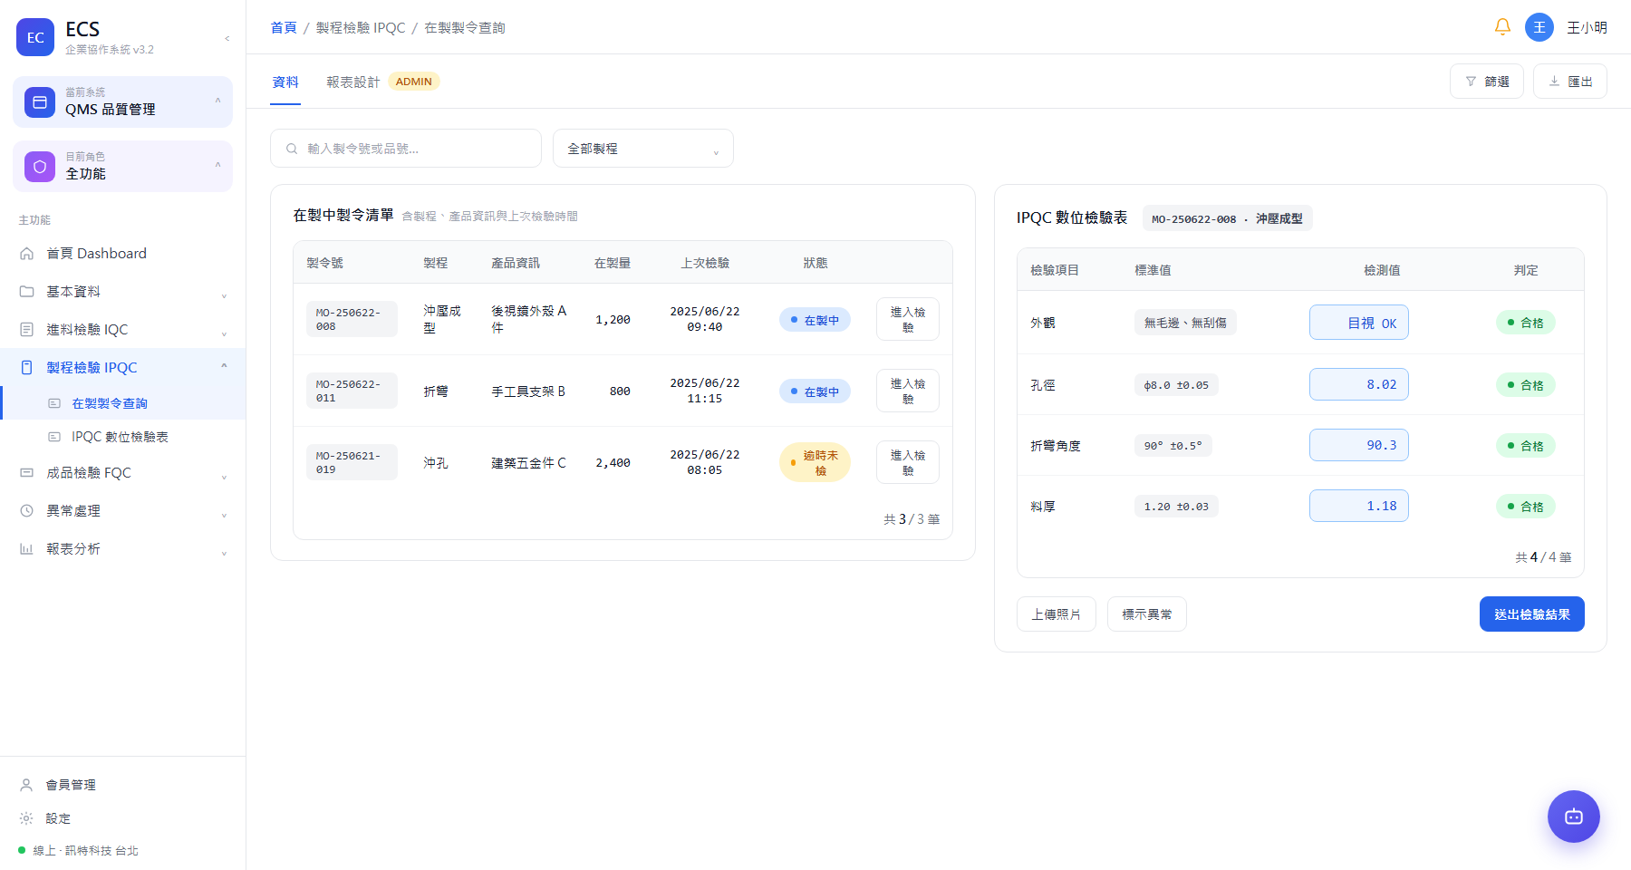Click the 首頁 breadcrumb link
1631x870 pixels.
(x=284, y=28)
